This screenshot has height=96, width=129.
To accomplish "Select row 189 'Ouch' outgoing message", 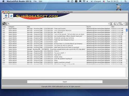I will click(x=64, y=42).
